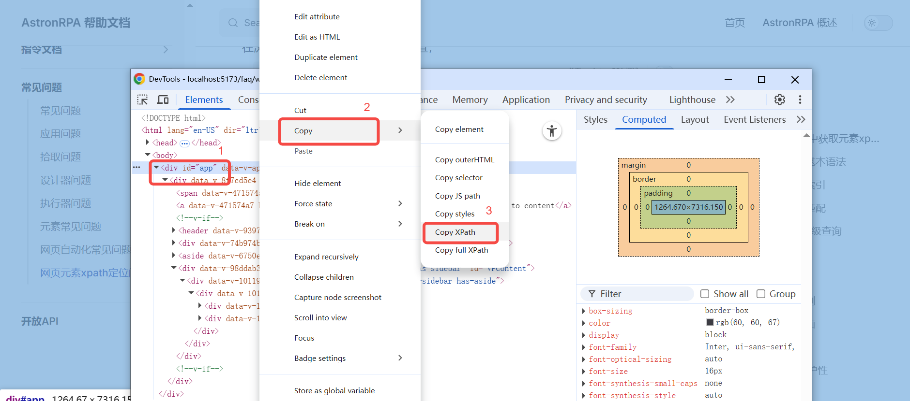Toggle the device toolbar icon
This screenshot has height=401, width=910.
point(163,100)
